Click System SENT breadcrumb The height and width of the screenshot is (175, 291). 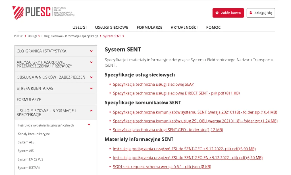tap(112, 36)
